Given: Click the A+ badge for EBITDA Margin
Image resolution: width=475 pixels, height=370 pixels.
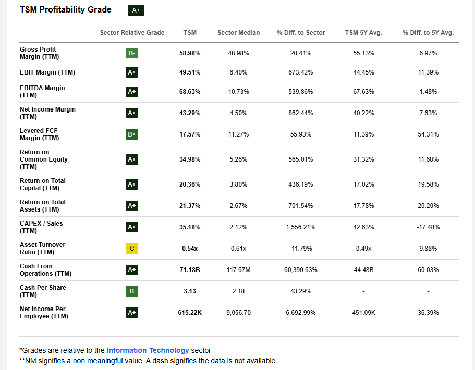Looking at the screenshot, I should tap(132, 92).
